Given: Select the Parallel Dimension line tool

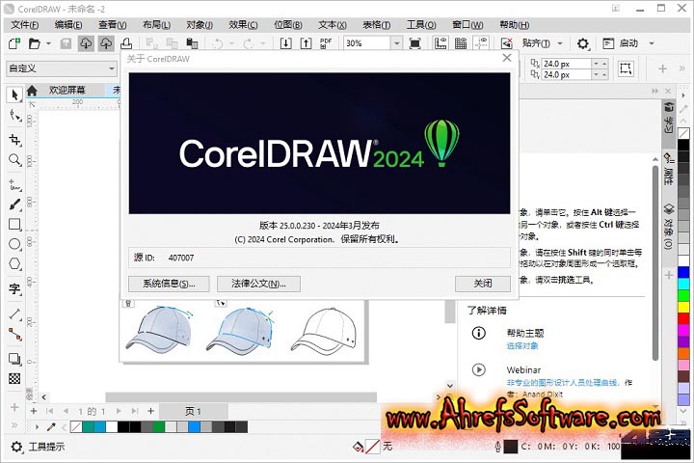Looking at the screenshot, I should tap(14, 314).
